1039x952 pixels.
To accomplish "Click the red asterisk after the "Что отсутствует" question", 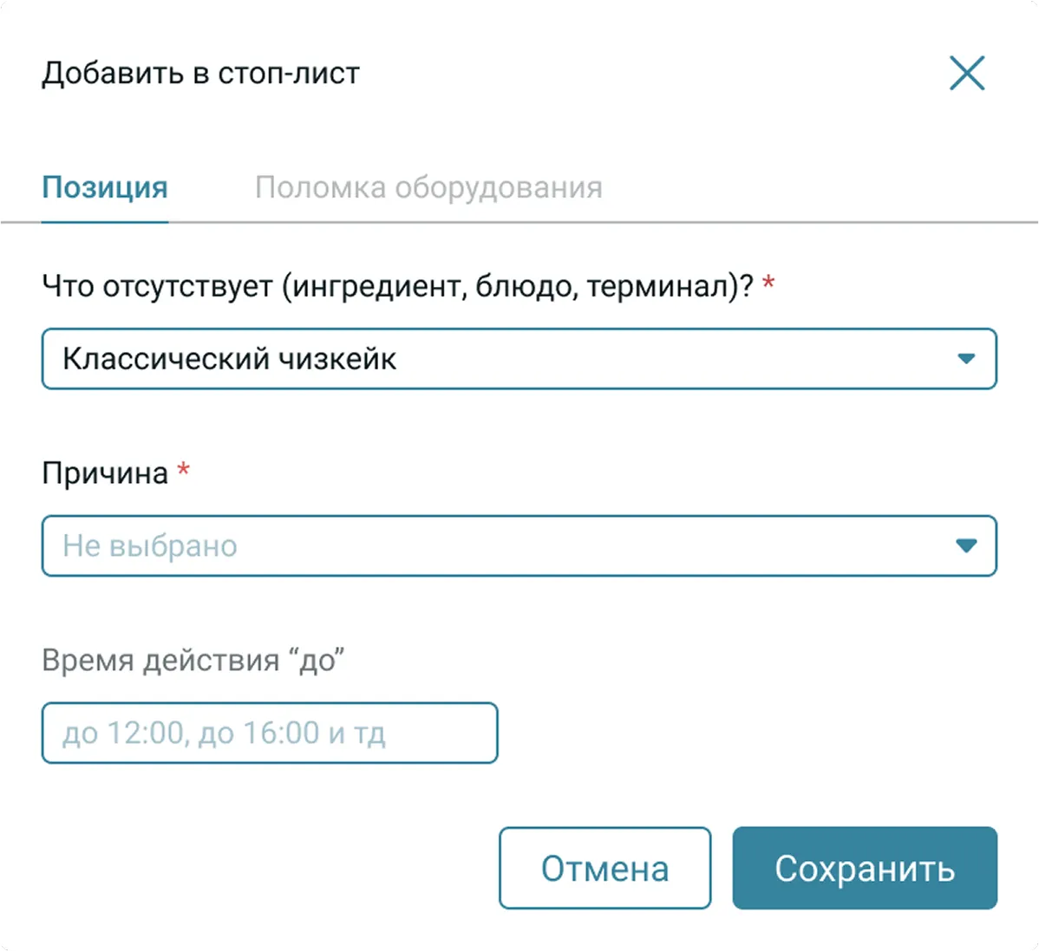I will [x=768, y=283].
